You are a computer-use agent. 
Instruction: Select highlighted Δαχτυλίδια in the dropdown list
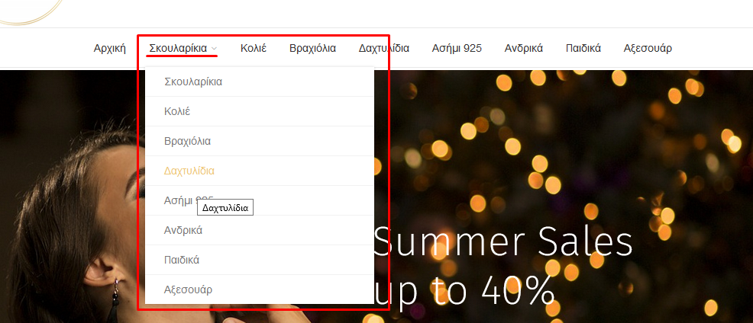pos(260,171)
